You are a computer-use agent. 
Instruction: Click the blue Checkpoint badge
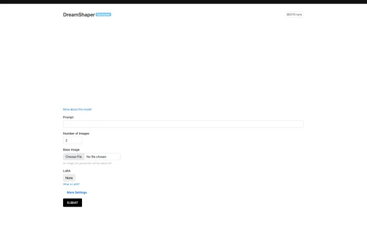pos(104,14)
